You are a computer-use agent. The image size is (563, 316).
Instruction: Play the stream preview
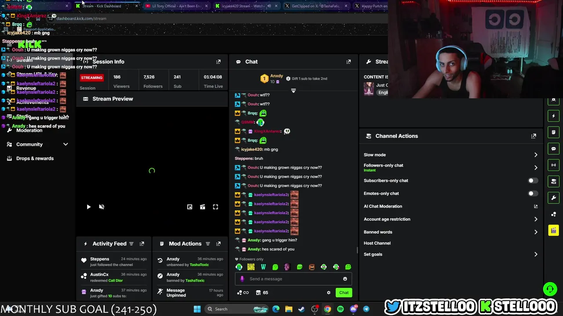(88, 207)
